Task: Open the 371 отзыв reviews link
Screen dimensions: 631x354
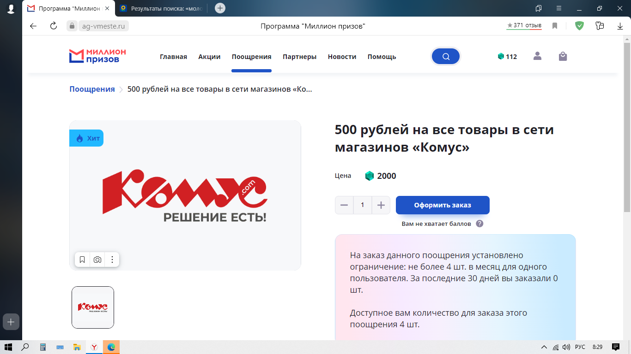Action: pyautogui.click(x=524, y=26)
